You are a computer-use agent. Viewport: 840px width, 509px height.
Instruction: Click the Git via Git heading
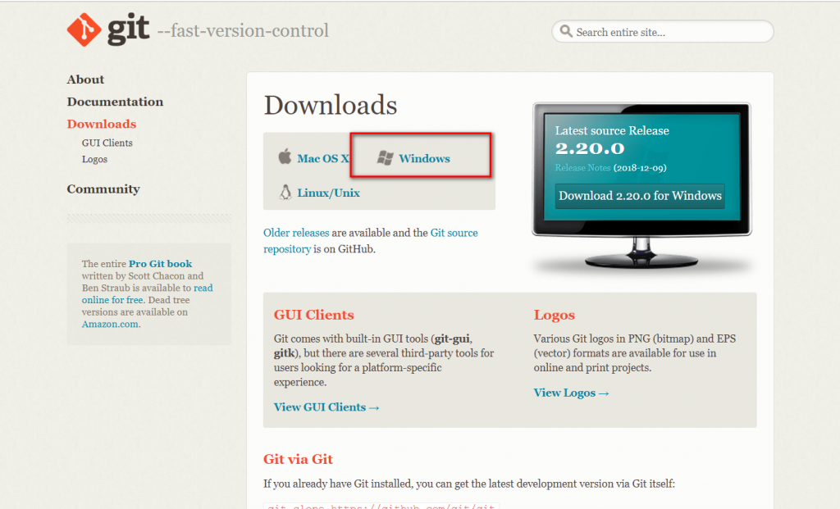pyautogui.click(x=298, y=459)
